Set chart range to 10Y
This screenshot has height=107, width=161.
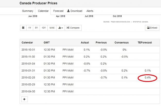pyautogui.click(x=44, y=28)
